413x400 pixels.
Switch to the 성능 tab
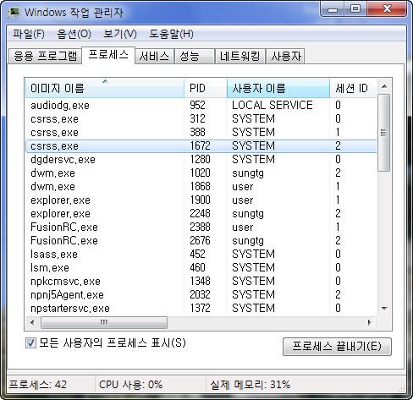194,56
